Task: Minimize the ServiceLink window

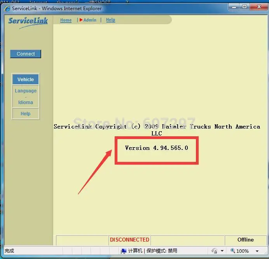Action: [x=234, y=7]
